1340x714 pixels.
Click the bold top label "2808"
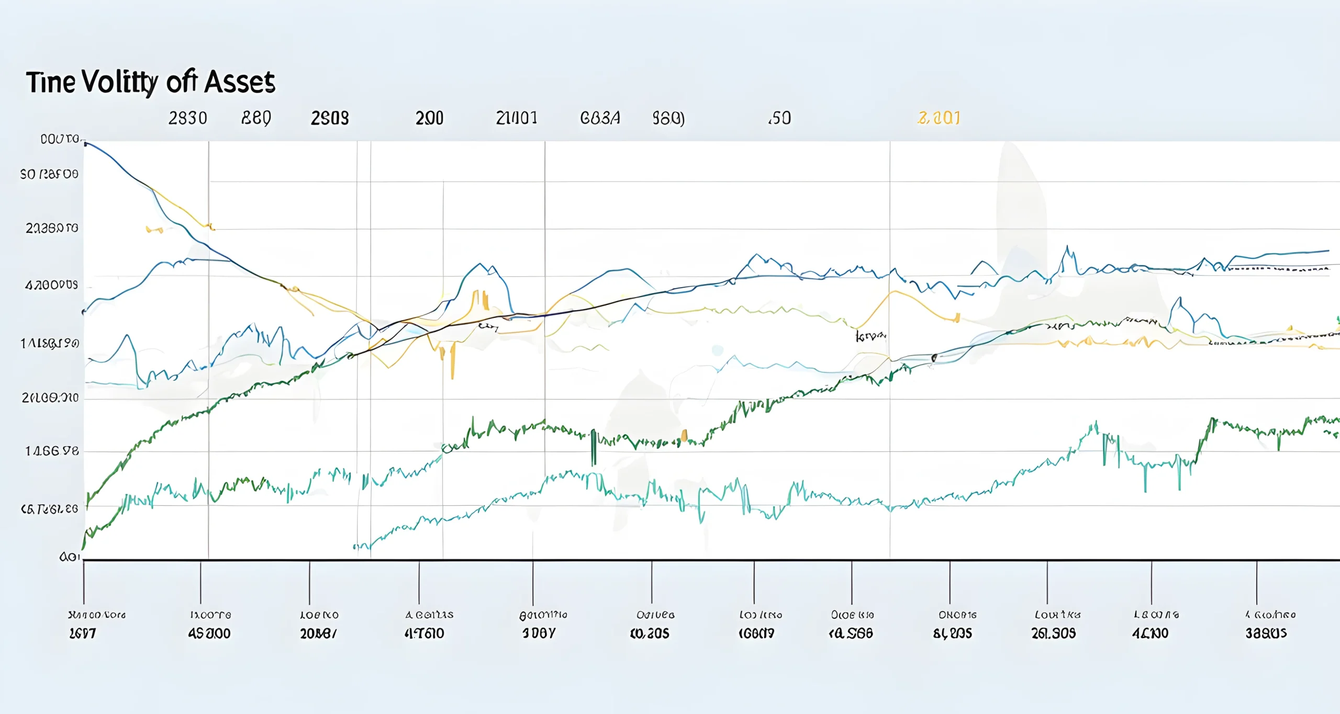(x=330, y=118)
